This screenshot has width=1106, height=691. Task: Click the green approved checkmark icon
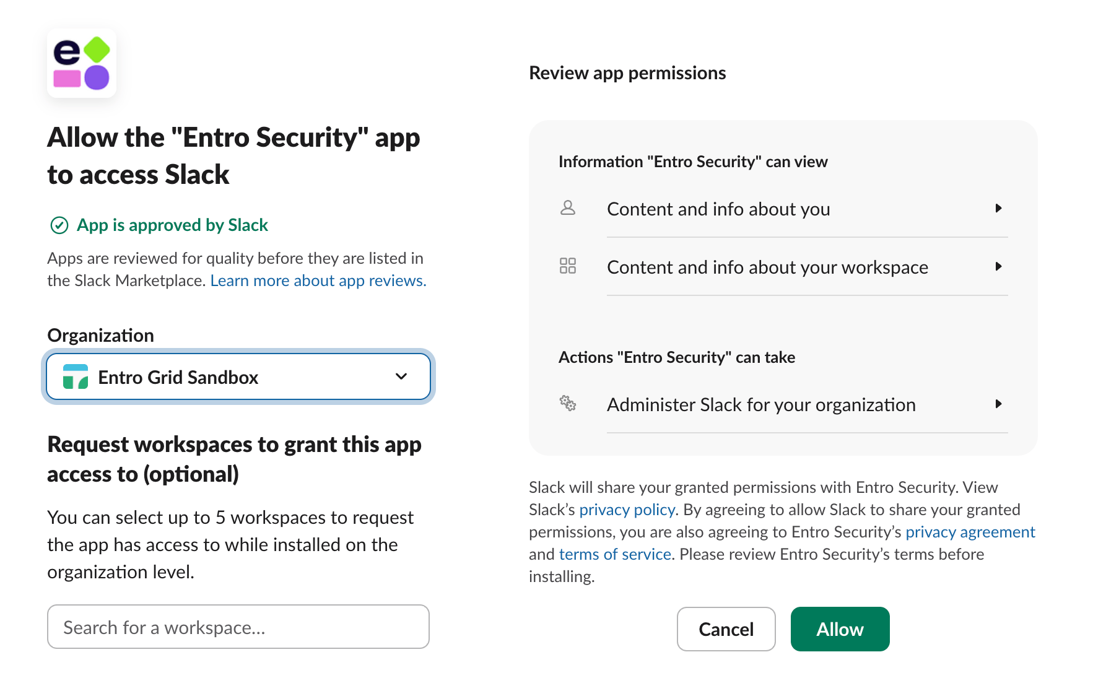59,225
